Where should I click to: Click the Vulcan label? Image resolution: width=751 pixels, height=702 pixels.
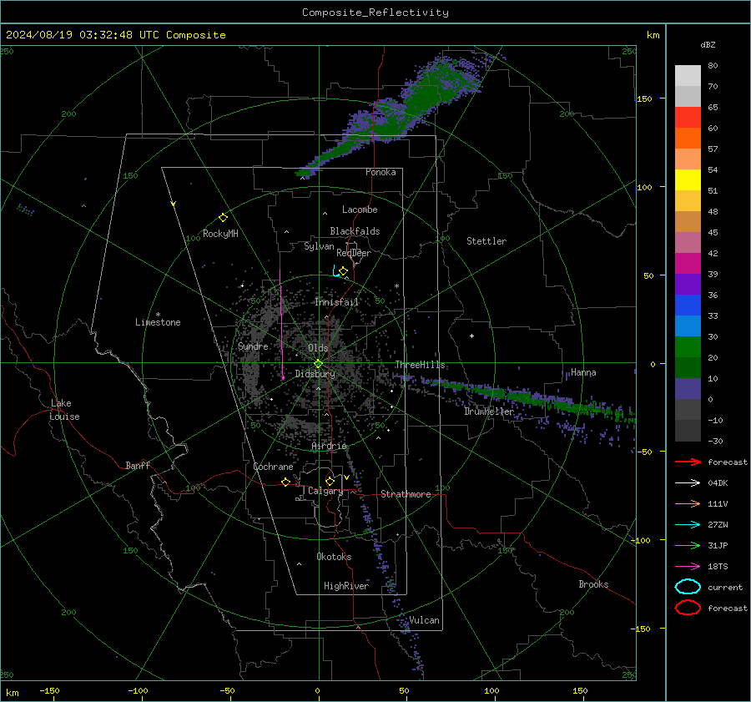click(424, 620)
